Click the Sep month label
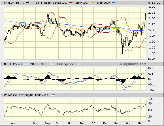The image size is (164, 126). tap(47, 123)
